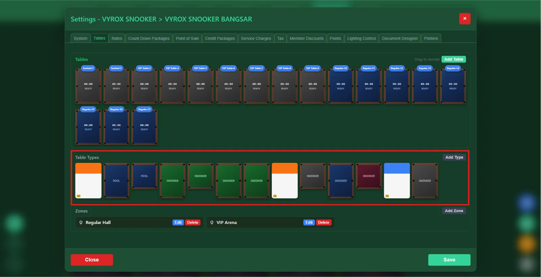Click the Regular Hall zone name
This screenshot has height=277, width=541.
pyautogui.click(x=98, y=223)
